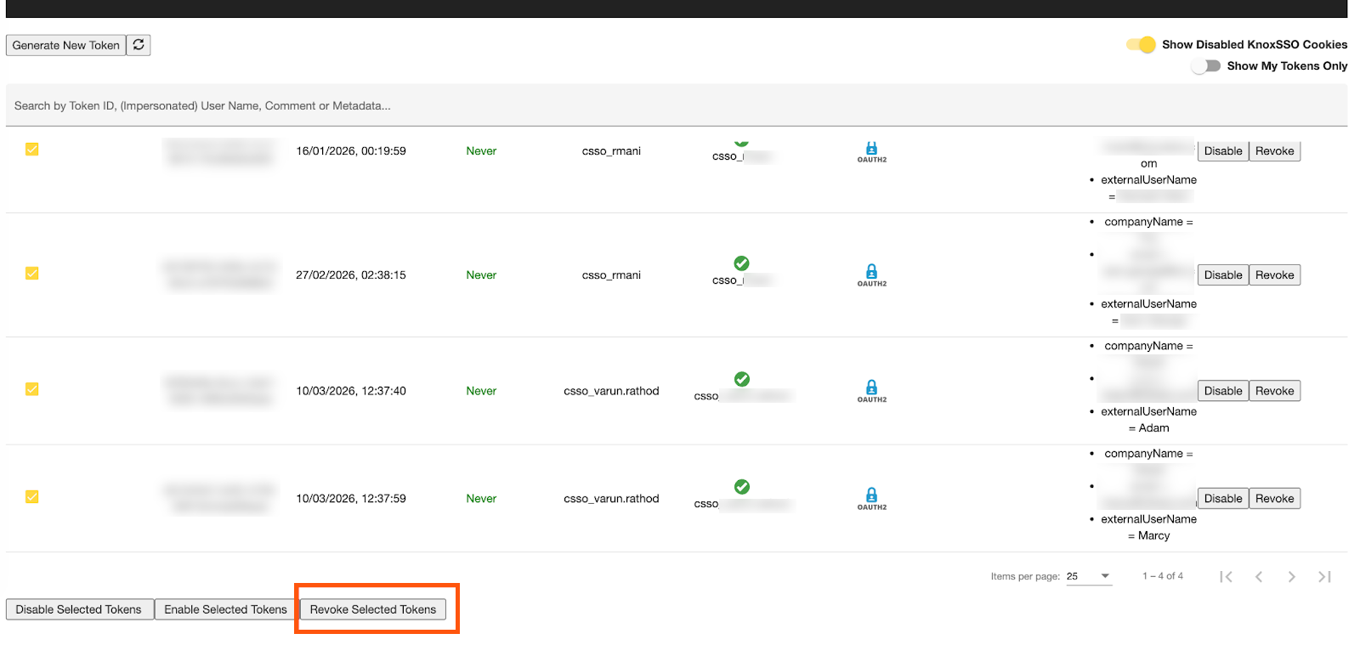This screenshot has height=662, width=1360.
Task: Click Revoke Selected Tokens button
Action: pyautogui.click(x=372, y=609)
